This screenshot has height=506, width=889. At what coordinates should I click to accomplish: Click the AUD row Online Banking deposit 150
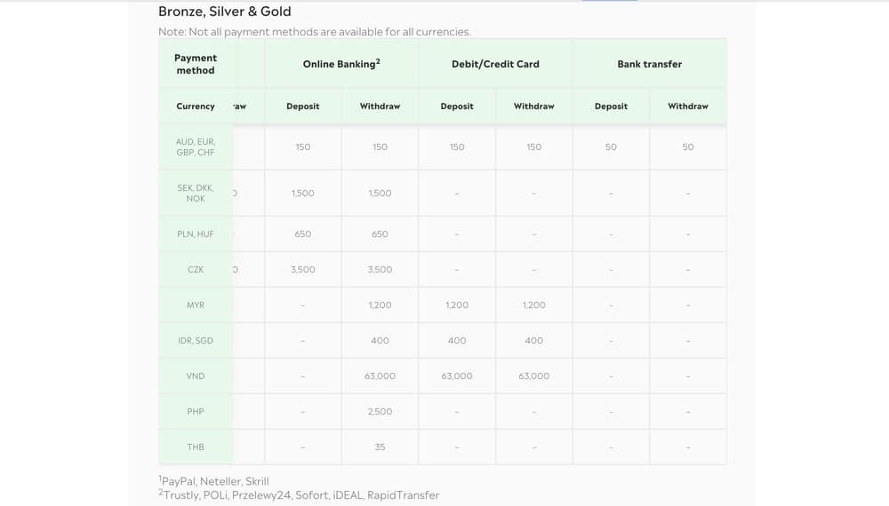[x=303, y=147]
